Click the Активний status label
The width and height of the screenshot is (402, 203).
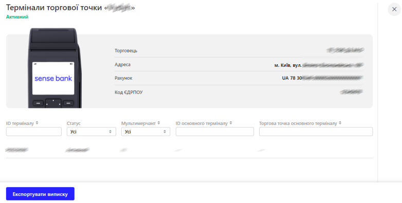17,17
